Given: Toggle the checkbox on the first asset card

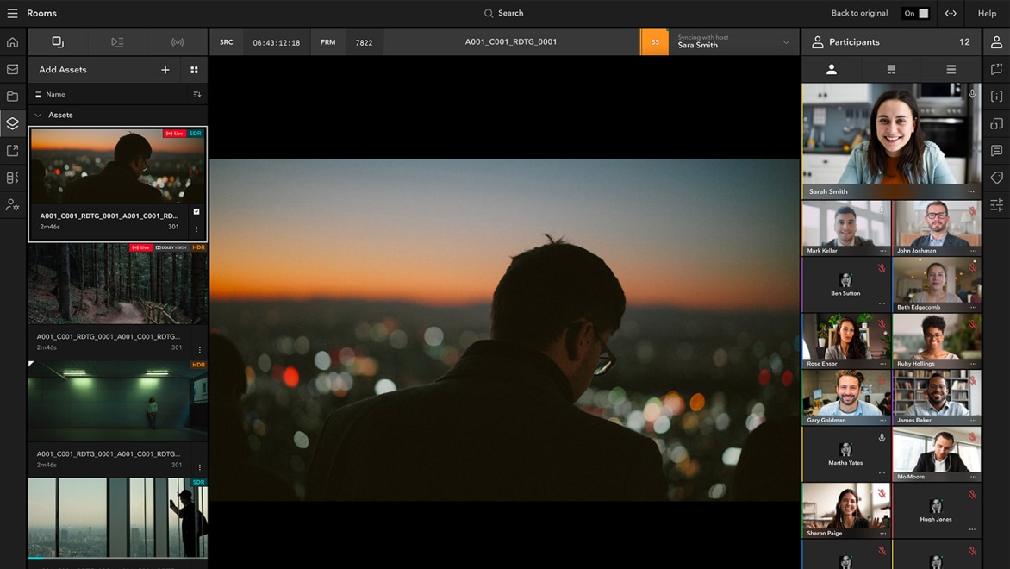Looking at the screenshot, I should pos(196,211).
